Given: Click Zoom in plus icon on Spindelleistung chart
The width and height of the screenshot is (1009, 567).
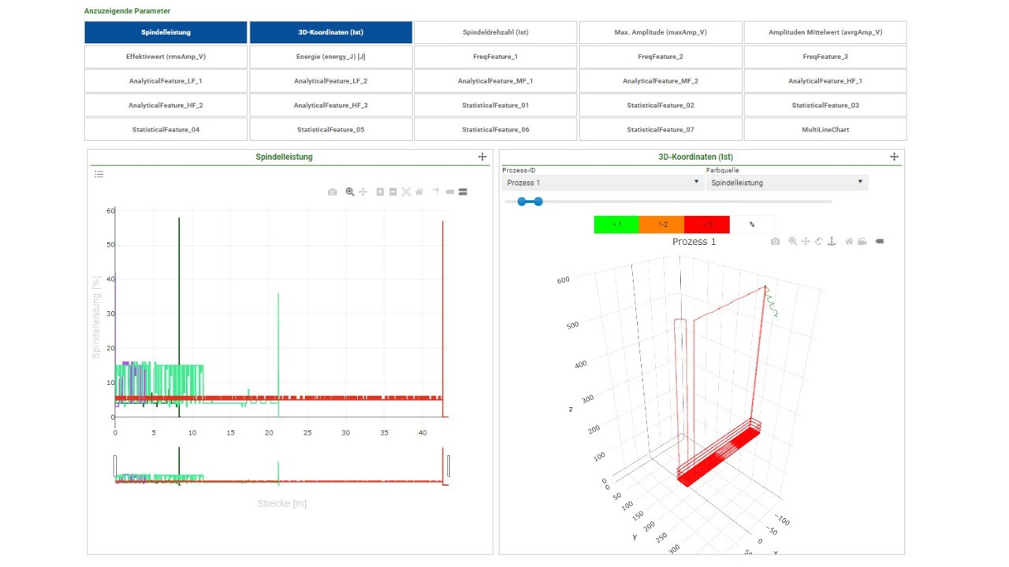Looking at the screenshot, I should click(380, 191).
